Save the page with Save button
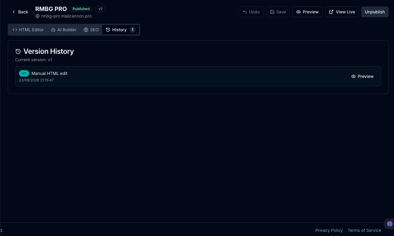 [278, 12]
